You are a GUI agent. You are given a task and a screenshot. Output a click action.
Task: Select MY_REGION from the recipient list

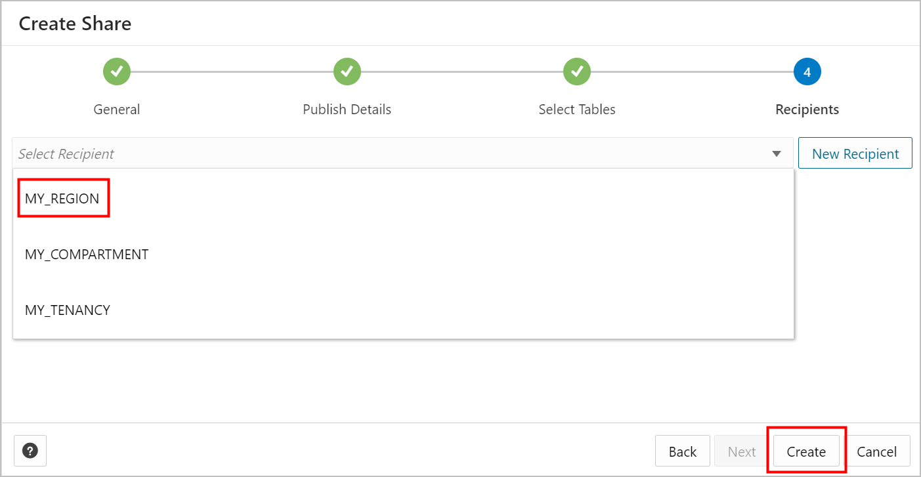pos(63,197)
